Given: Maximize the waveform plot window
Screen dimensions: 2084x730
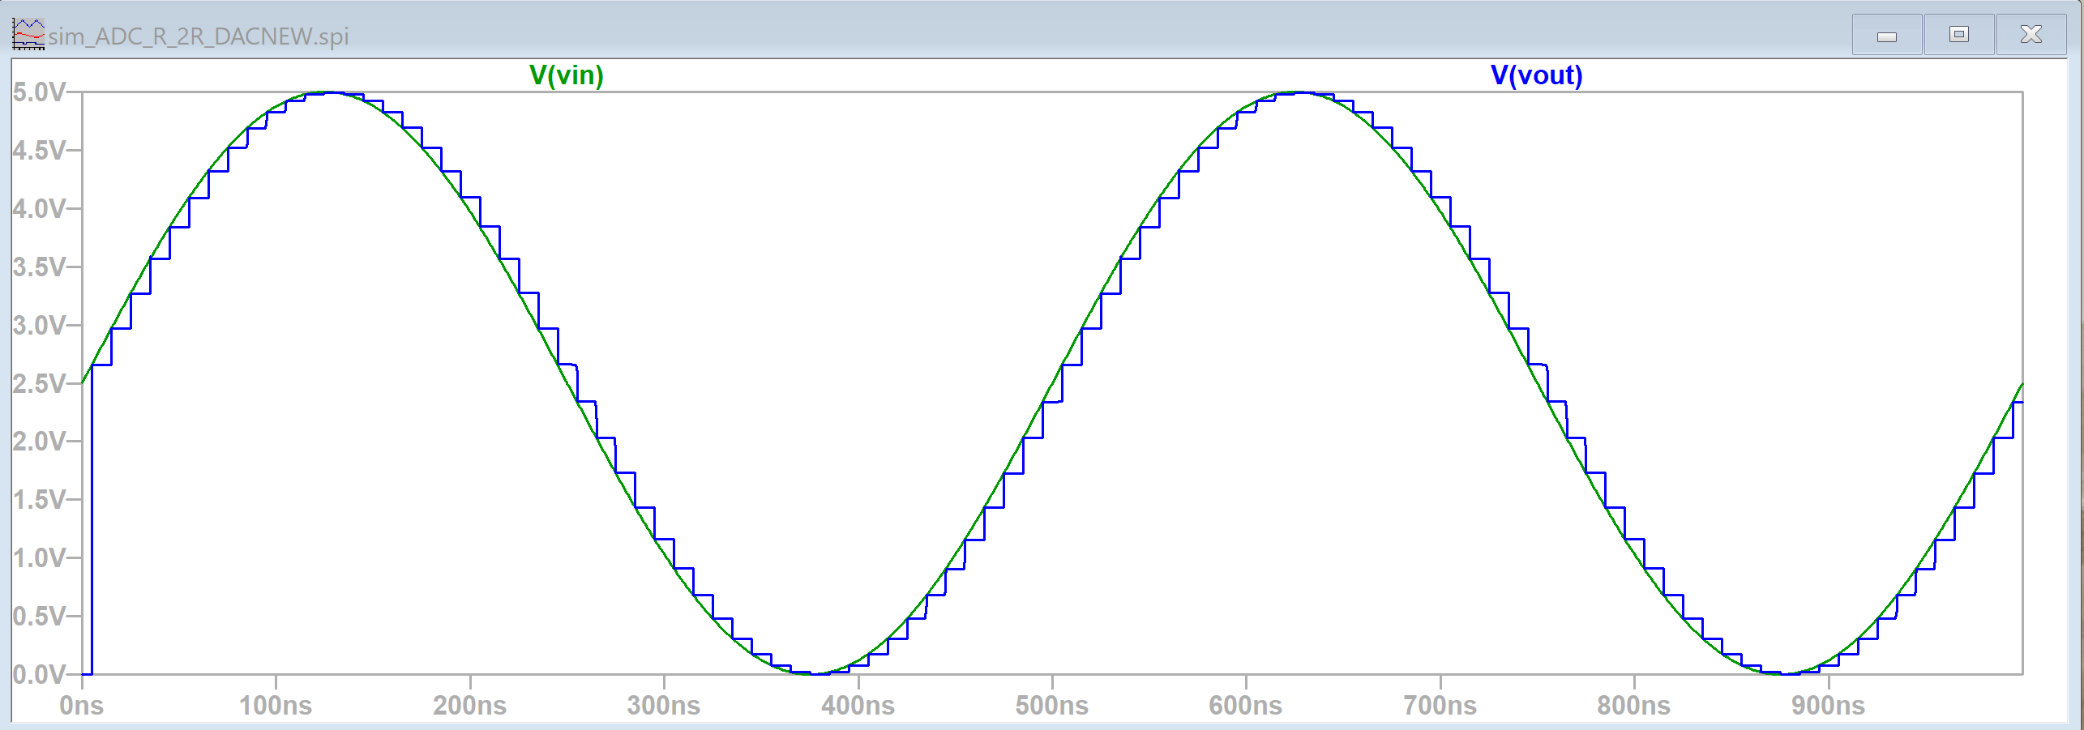Looking at the screenshot, I should 1958,35.
